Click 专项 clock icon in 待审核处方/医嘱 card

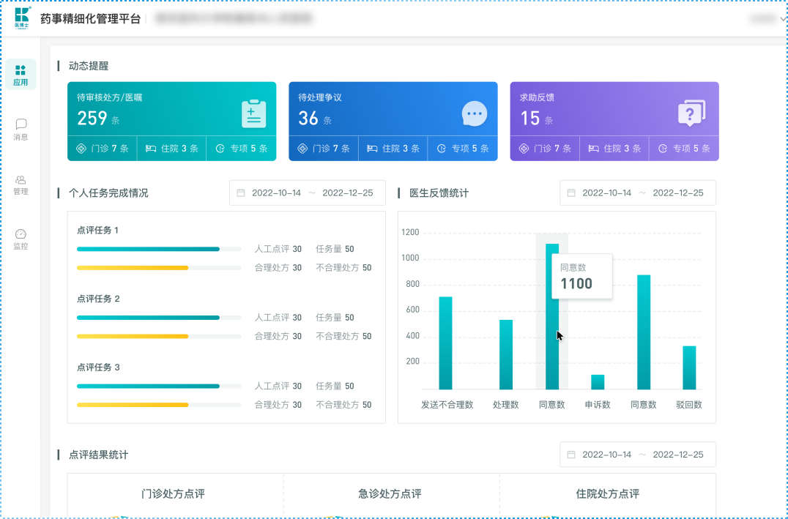[220, 149]
